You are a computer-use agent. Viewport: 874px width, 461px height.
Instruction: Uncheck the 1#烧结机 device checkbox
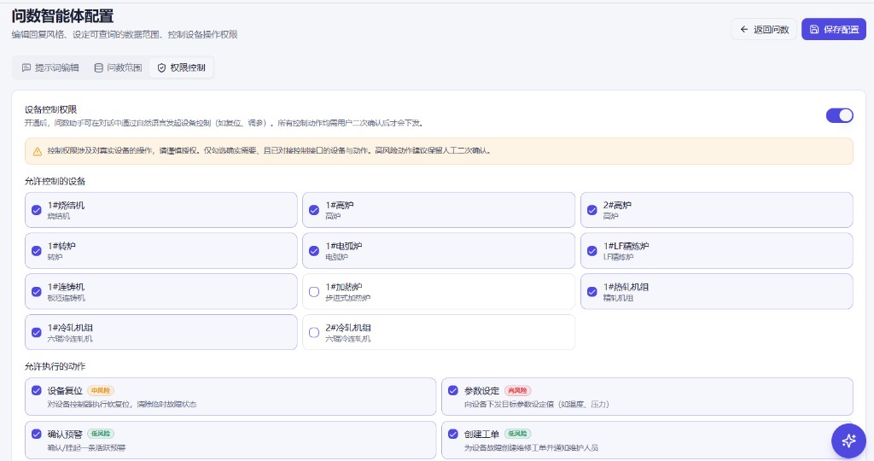click(36, 210)
